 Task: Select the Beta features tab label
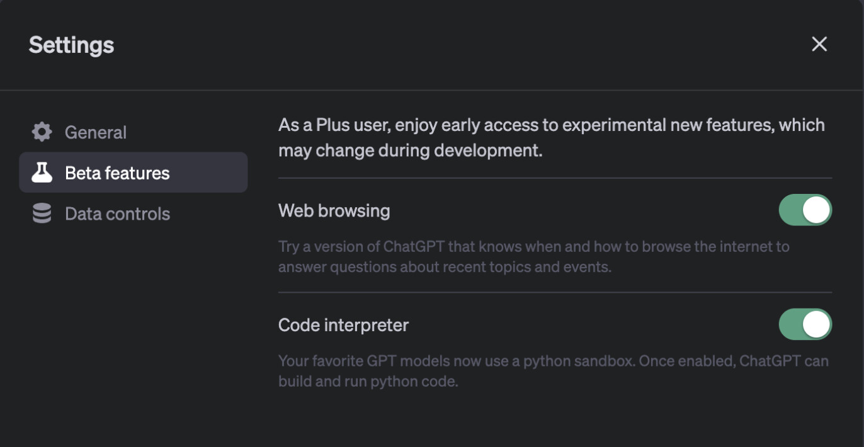pyautogui.click(x=117, y=173)
